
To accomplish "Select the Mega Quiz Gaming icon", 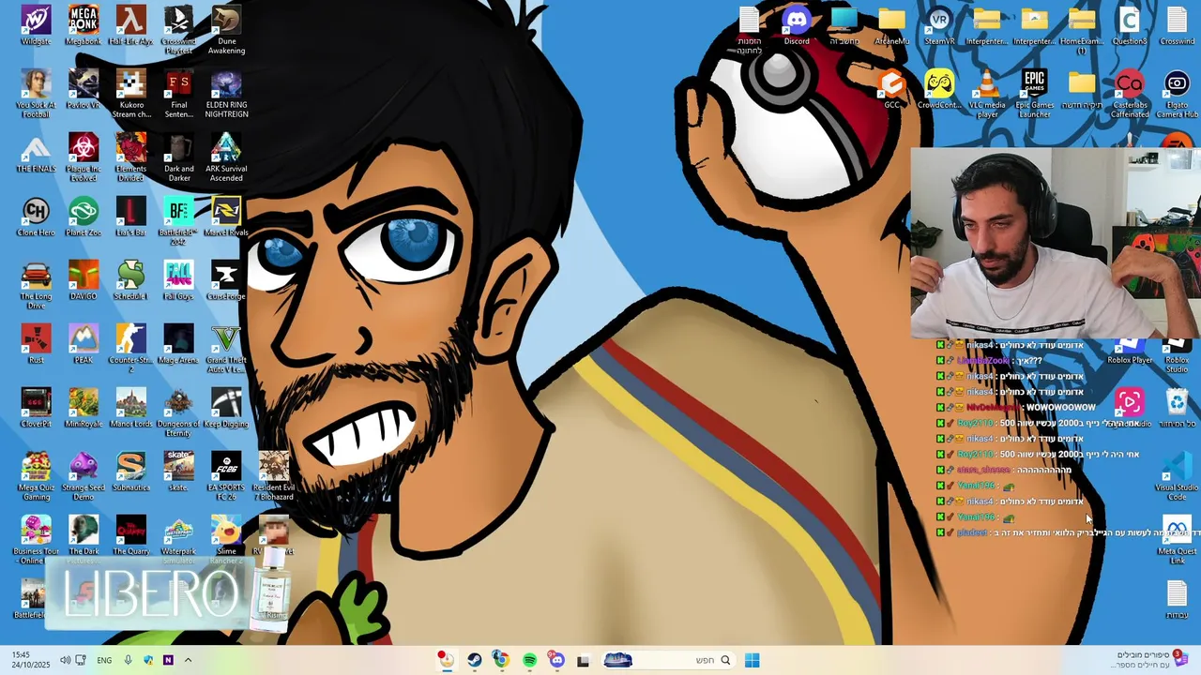I will (x=36, y=476).
